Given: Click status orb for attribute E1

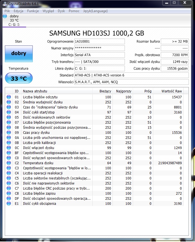Looking at the screenshot, I should [9, 203].
